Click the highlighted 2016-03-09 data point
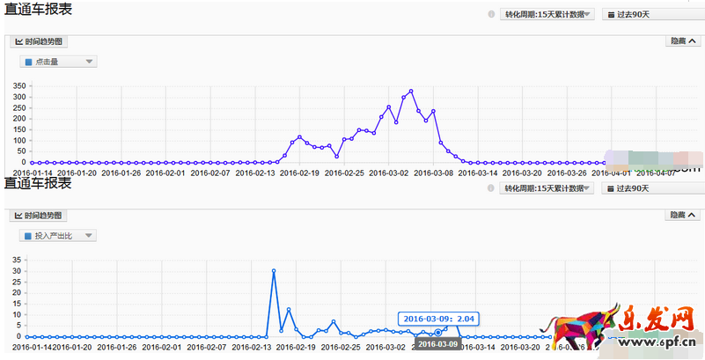 [x=437, y=332]
